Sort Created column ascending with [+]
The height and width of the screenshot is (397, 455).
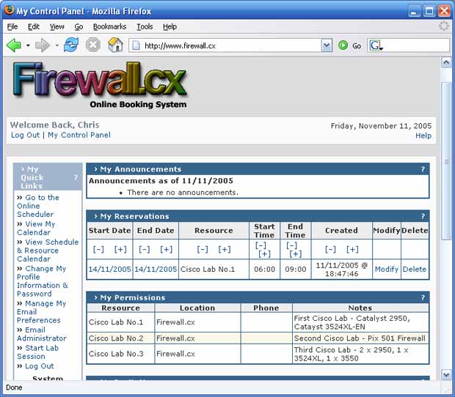click(x=352, y=249)
